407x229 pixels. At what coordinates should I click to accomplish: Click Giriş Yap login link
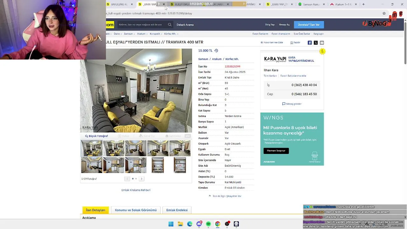(270, 24)
